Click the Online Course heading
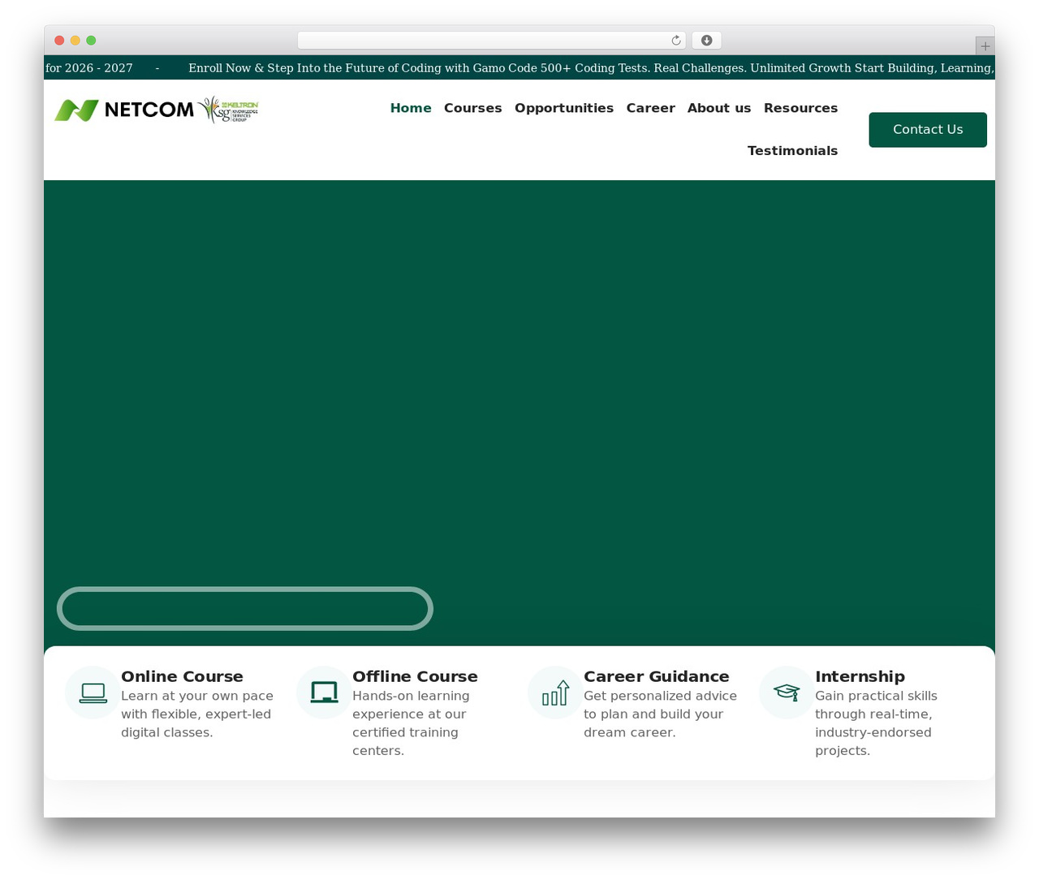The image size is (1039, 880). click(182, 676)
